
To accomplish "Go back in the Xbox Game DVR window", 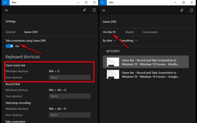I will coord(103,2).
